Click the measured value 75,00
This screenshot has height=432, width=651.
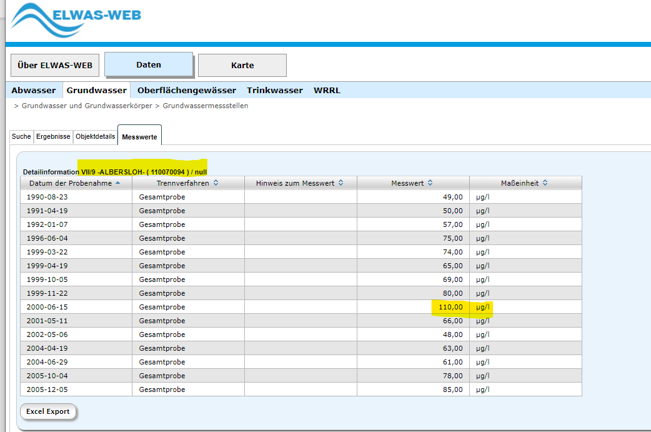tap(452, 238)
